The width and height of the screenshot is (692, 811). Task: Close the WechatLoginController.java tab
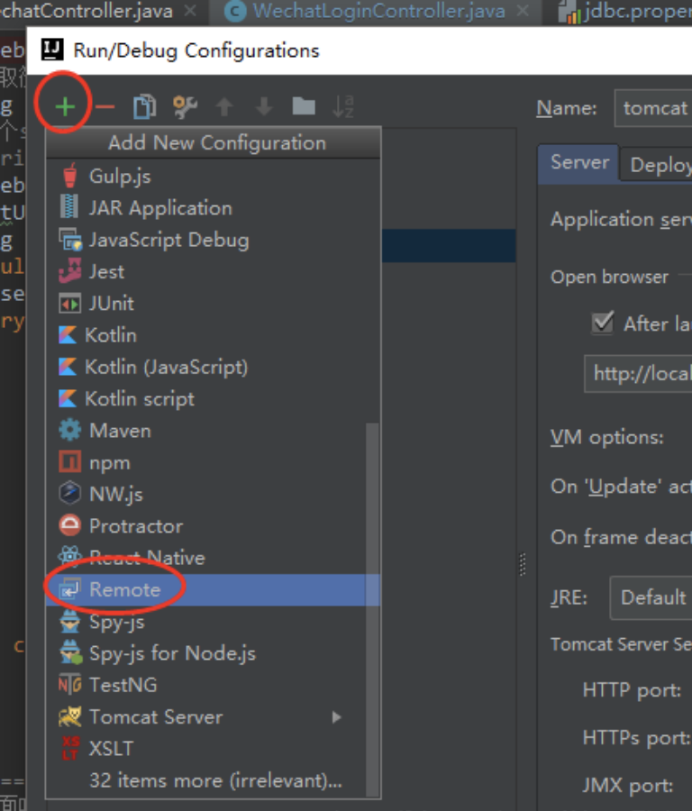click(x=524, y=10)
